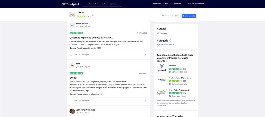This screenshot has width=265, height=117.
Task: Focus the company search field
Action: [x=102, y=4]
